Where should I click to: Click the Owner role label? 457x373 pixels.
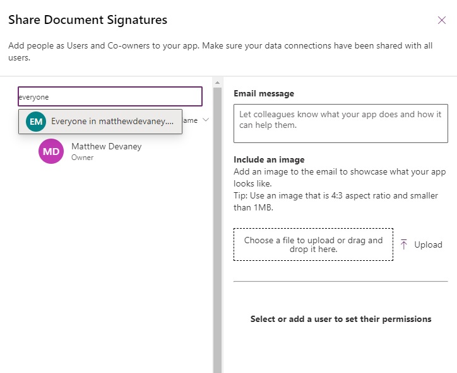(x=82, y=158)
